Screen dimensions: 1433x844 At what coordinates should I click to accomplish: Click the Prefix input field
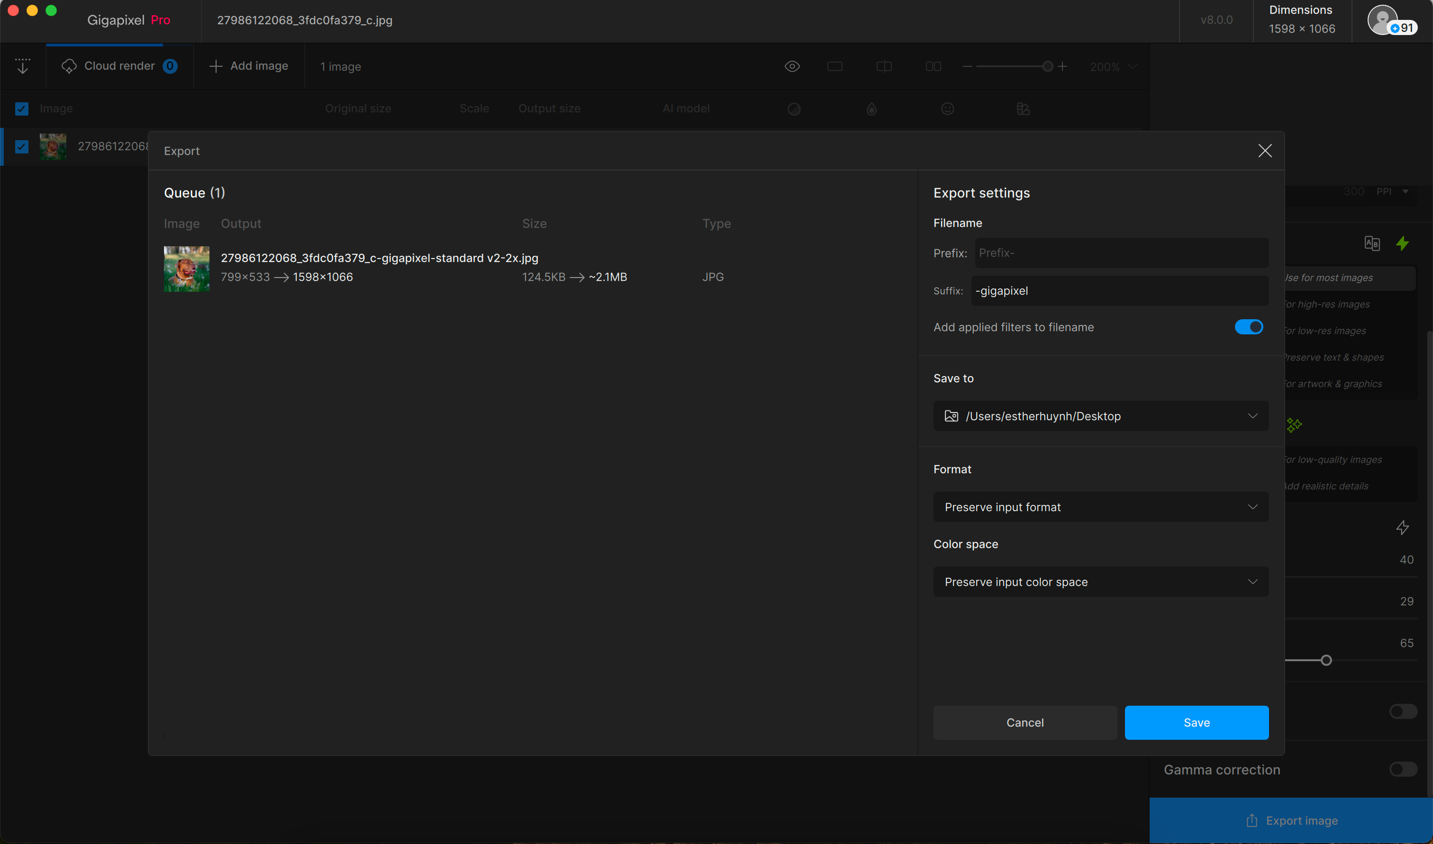coord(1121,252)
